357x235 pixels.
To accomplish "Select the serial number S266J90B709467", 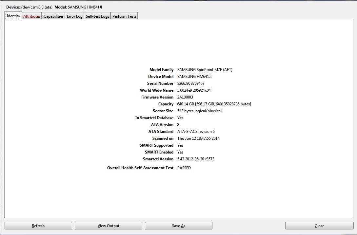I will (x=191, y=83).
